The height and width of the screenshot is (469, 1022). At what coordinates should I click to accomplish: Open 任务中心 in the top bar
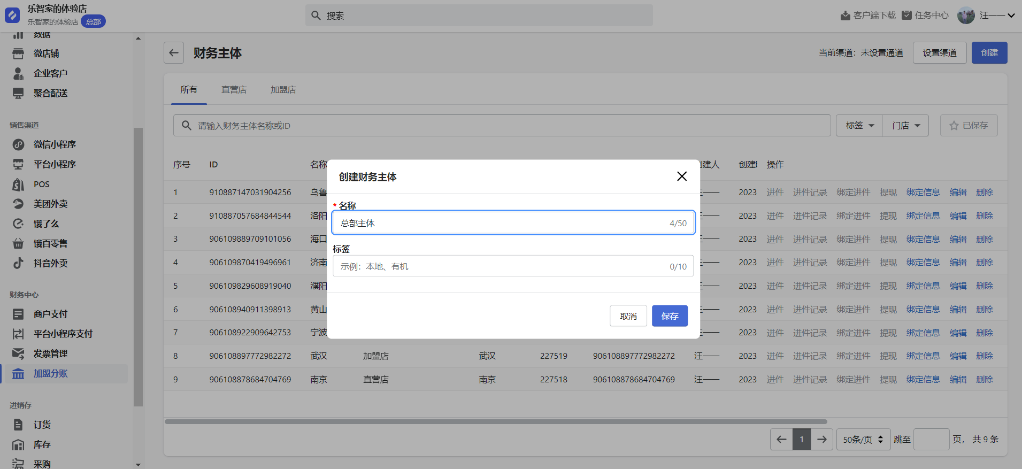925,16
